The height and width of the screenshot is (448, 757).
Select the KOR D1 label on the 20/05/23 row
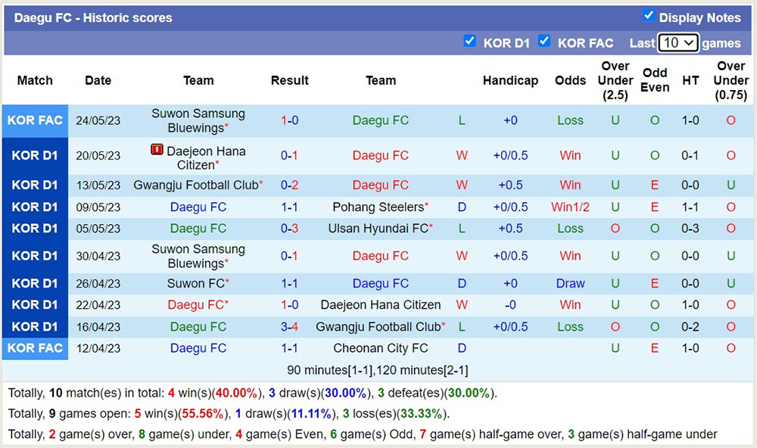point(35,155)
